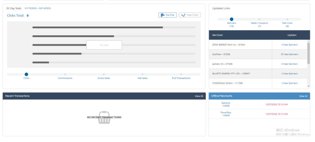The height and width of the screenshot is (142, 315).
Task: Open the 4 New Banners link
Action: point(290,45)
